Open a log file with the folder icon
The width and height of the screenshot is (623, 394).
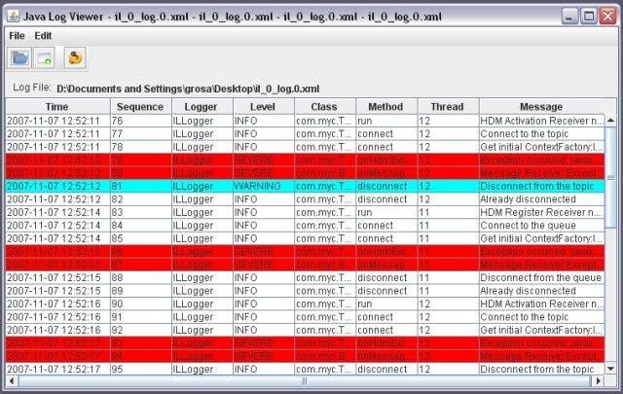click(x=19, y=58)
